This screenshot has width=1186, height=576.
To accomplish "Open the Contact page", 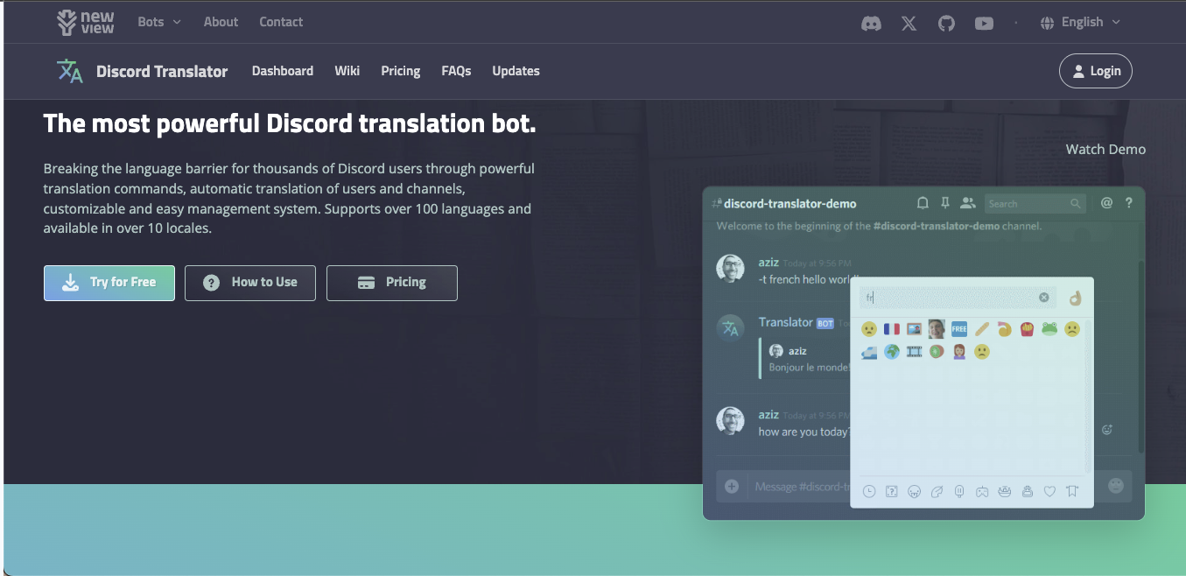I will (281, 22).
